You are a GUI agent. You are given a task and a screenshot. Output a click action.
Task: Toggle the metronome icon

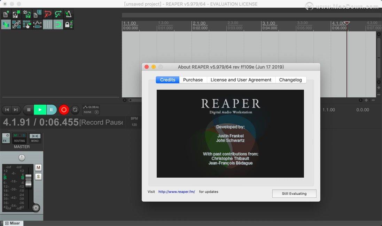[x=69, y=14]
